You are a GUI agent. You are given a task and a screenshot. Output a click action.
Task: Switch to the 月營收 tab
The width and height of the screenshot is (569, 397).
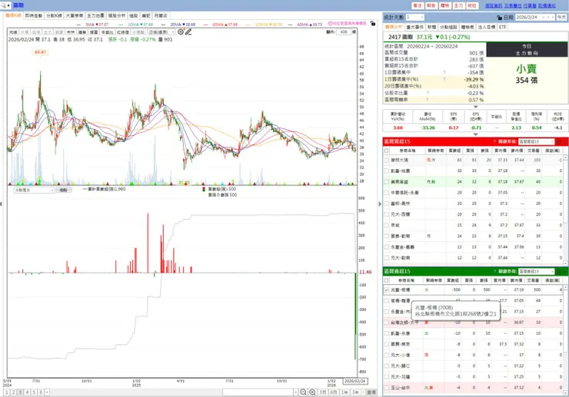point(161,15)
